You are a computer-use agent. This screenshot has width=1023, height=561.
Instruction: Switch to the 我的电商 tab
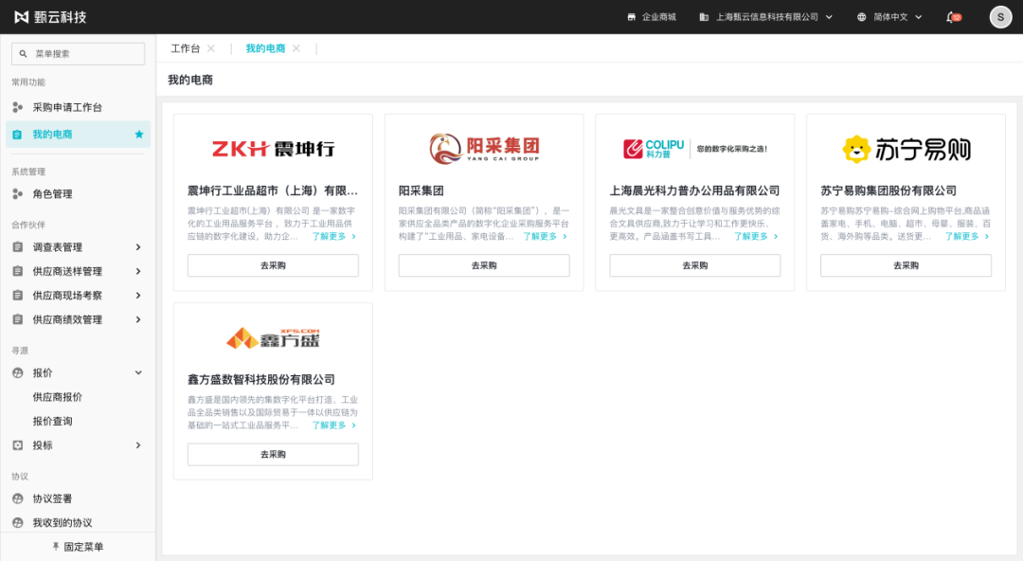point(265,48)
